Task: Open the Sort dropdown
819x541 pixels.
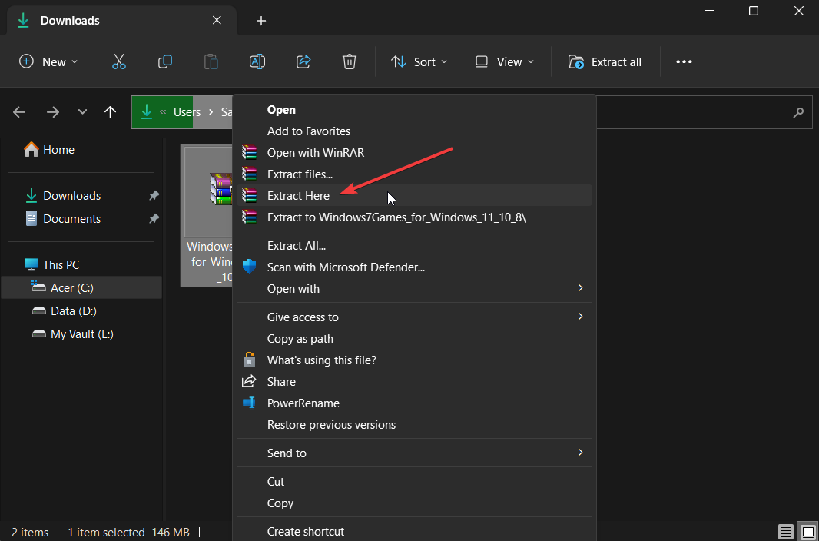Action: tap(418, 62)
